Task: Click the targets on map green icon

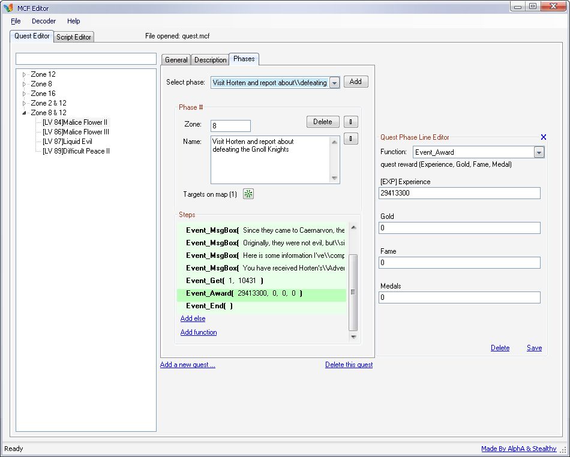Action: (x=248, y=194)
